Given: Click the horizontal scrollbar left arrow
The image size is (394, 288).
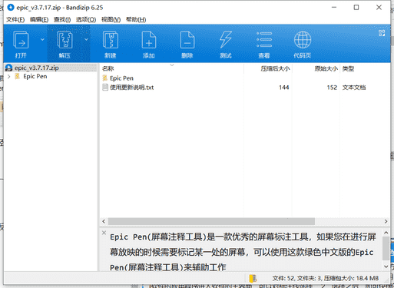Looking at the screenshot, I should tap(104, 221).
